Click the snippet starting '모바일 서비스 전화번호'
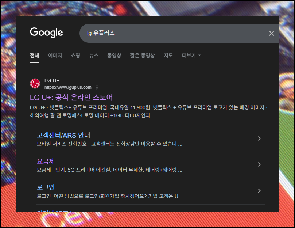 109,144
